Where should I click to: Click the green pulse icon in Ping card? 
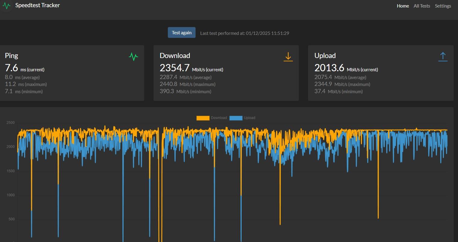click(133, 57)
